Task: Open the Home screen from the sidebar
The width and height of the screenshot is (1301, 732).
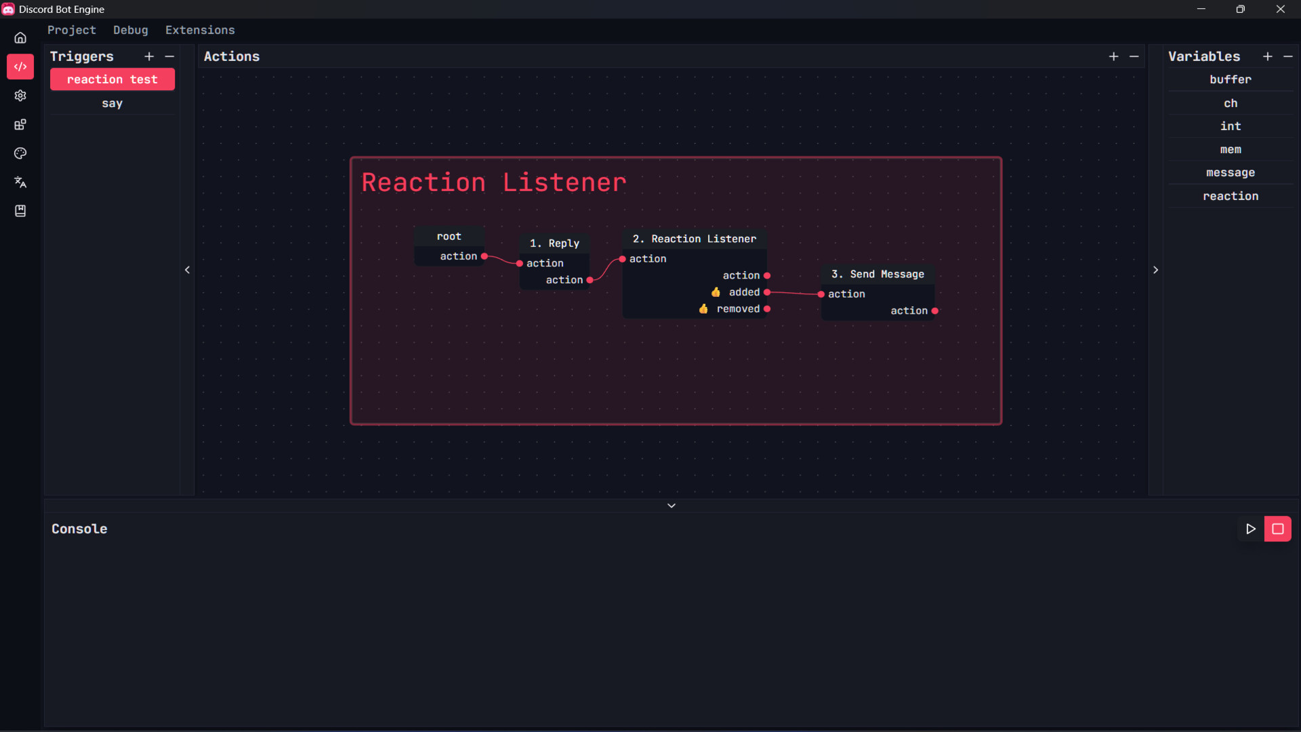Action: [x=20, y=37]
